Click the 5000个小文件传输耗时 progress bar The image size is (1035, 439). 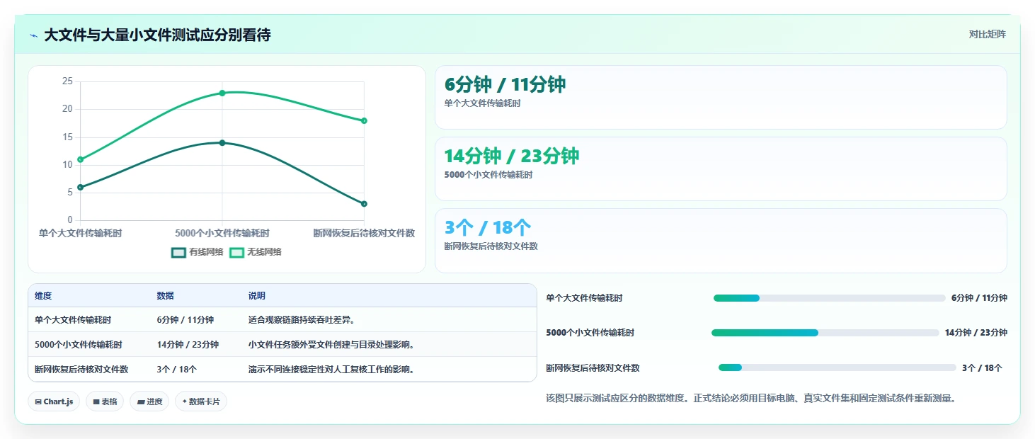(x=825, y=333)
